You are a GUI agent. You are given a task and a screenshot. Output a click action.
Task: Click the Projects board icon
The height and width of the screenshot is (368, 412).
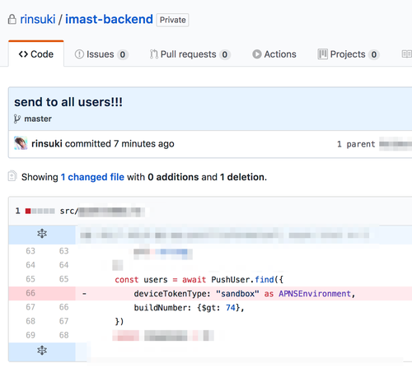tap(322, 54)
